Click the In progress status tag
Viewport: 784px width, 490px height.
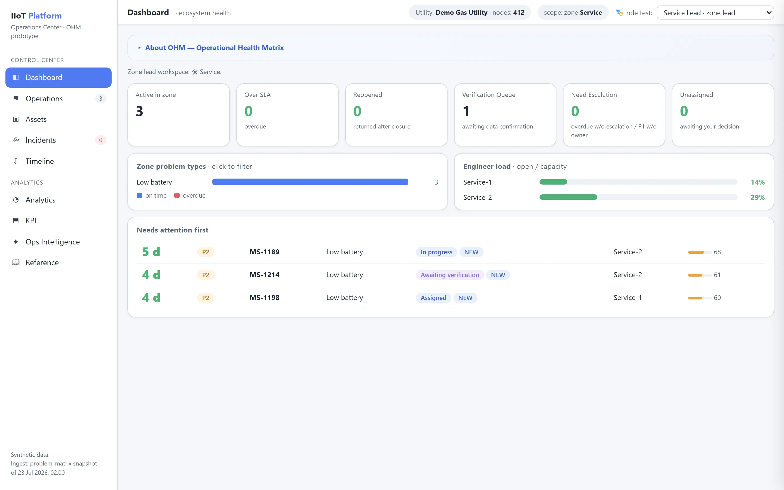point(436,252)
